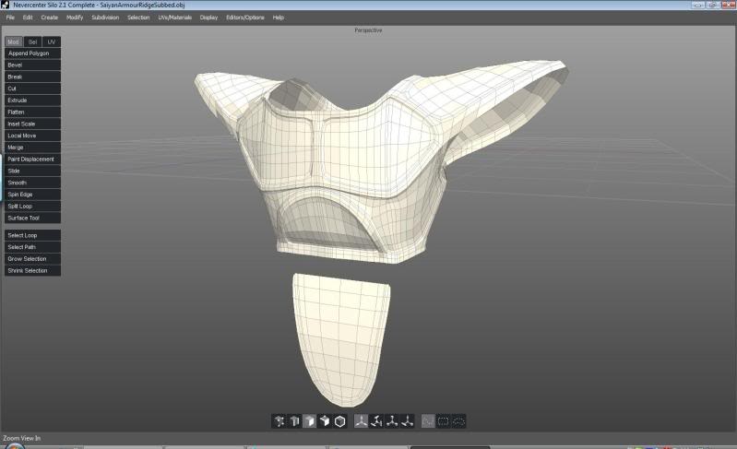The image size is (737, 449).
Task: Pick the lasso selection style icon
Action: pyautogui.click(x=458, y=421)
